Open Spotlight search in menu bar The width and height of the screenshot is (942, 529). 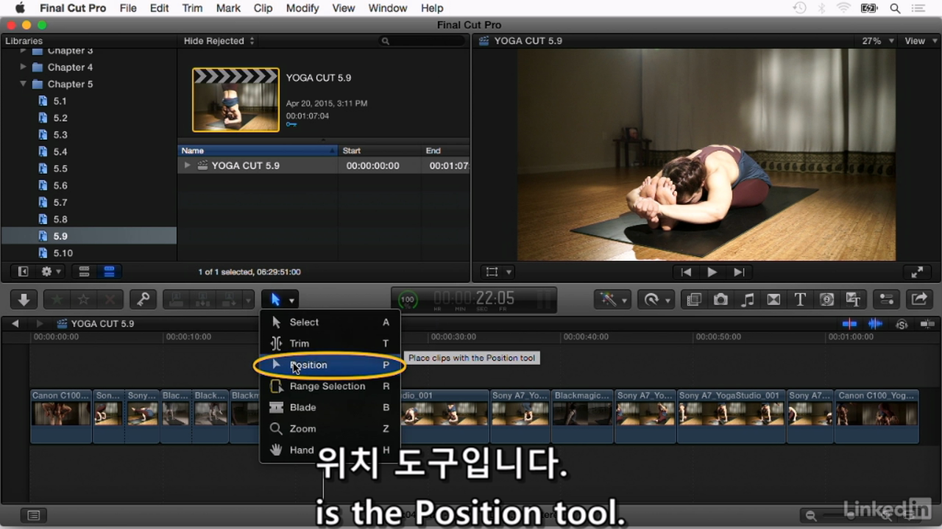click(896, 8)
